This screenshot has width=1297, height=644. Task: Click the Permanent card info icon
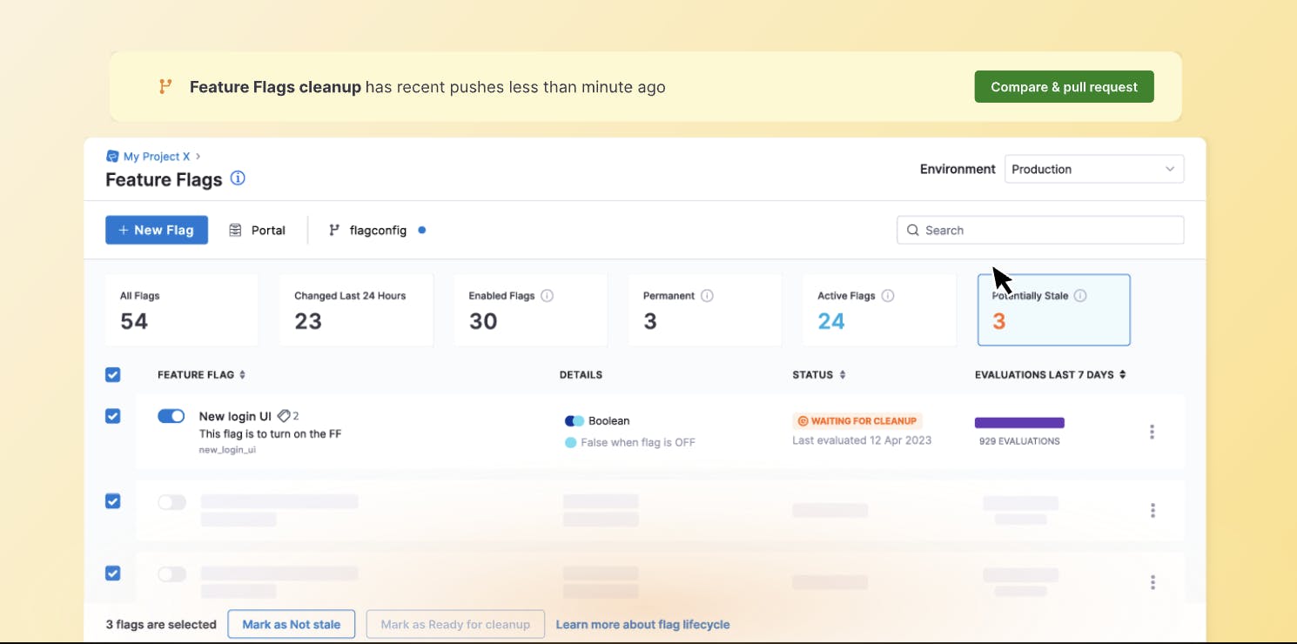[707, 296]
